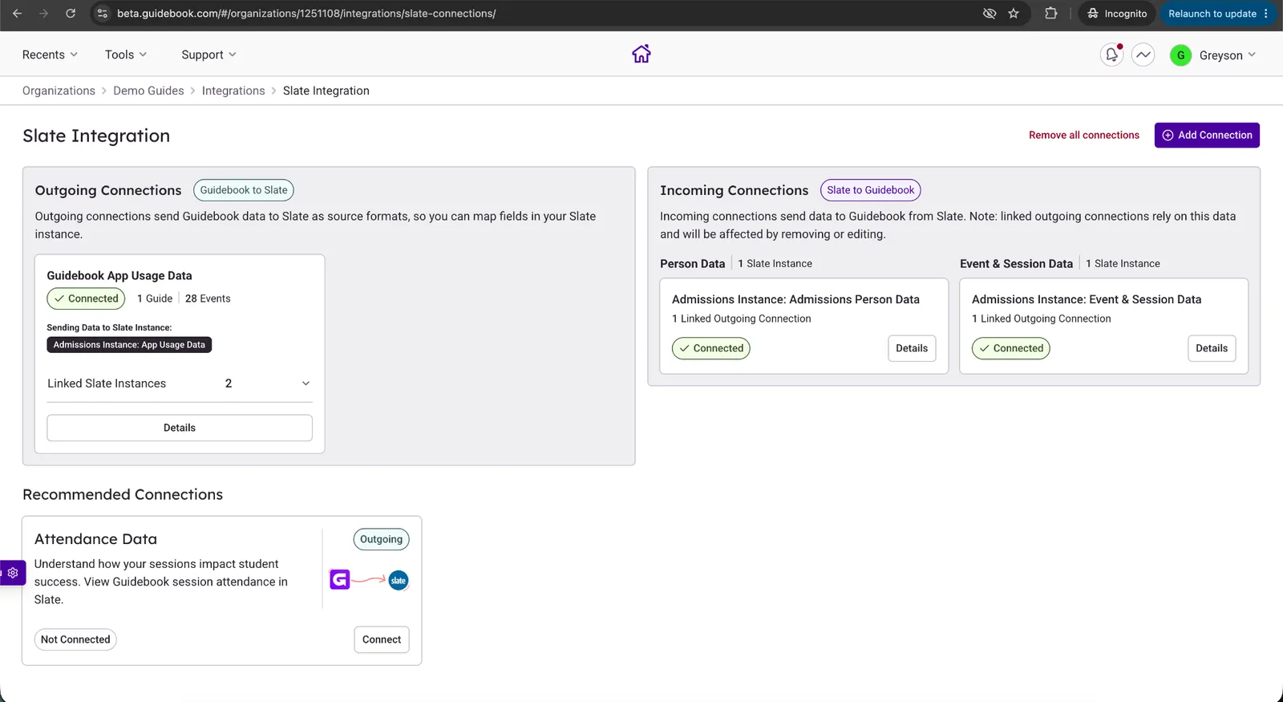Open the Support dropdown menu
1283x702 pixels.
click(208, 55)
